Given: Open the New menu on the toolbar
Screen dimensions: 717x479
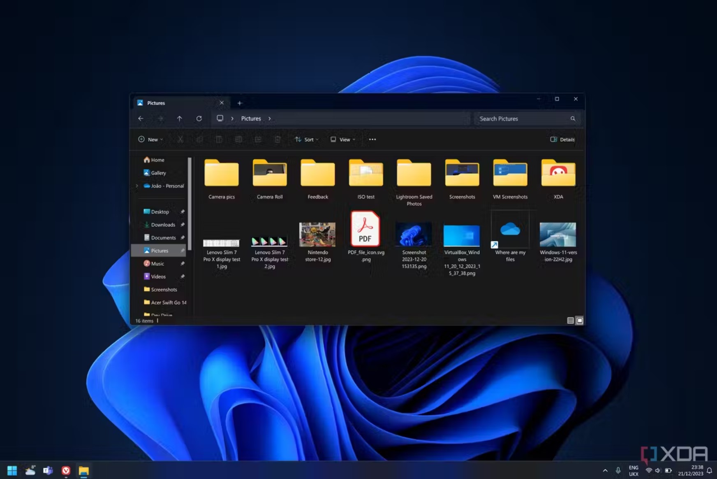Looking at the screenshot, I should coord(150,140).
